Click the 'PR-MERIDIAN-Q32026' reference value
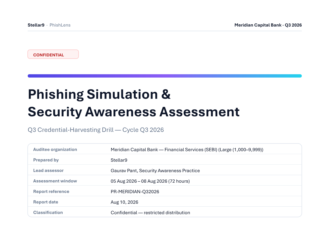 coord(135,192)
